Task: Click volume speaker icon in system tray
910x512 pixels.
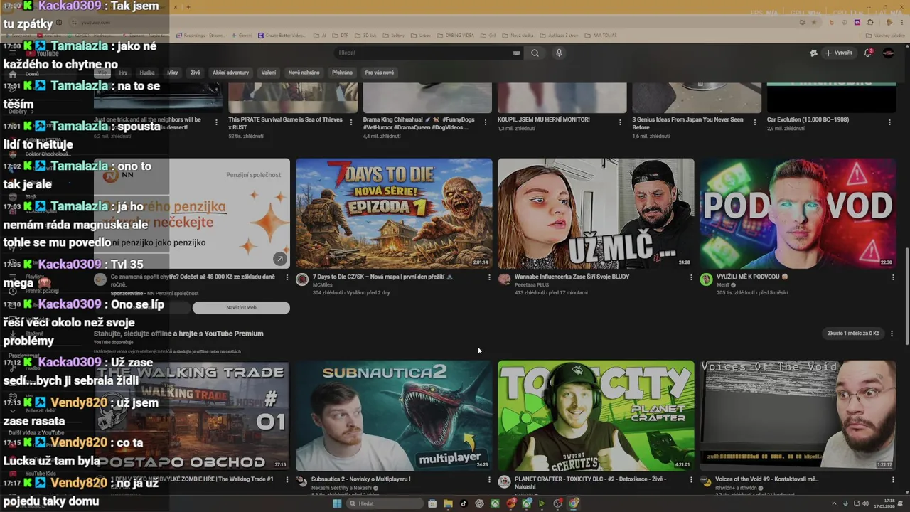Action: click(x=865, y=503)
